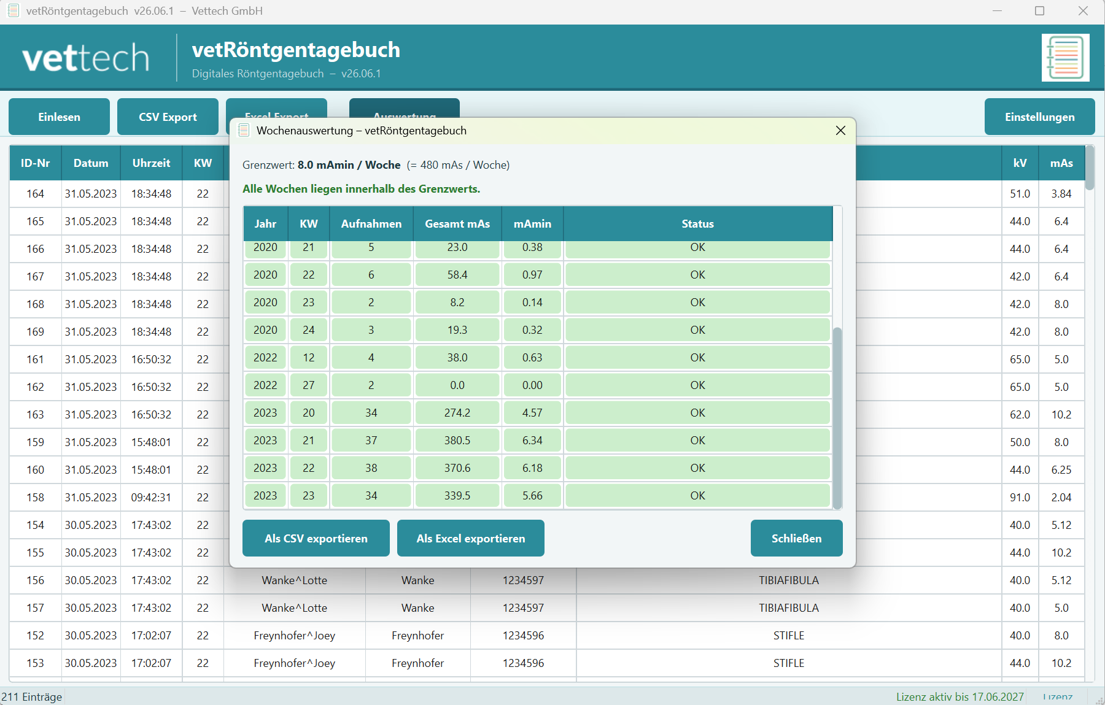Click the main table vertical scrollbar
The image size is (1105, 705).
click(1090, 168)
